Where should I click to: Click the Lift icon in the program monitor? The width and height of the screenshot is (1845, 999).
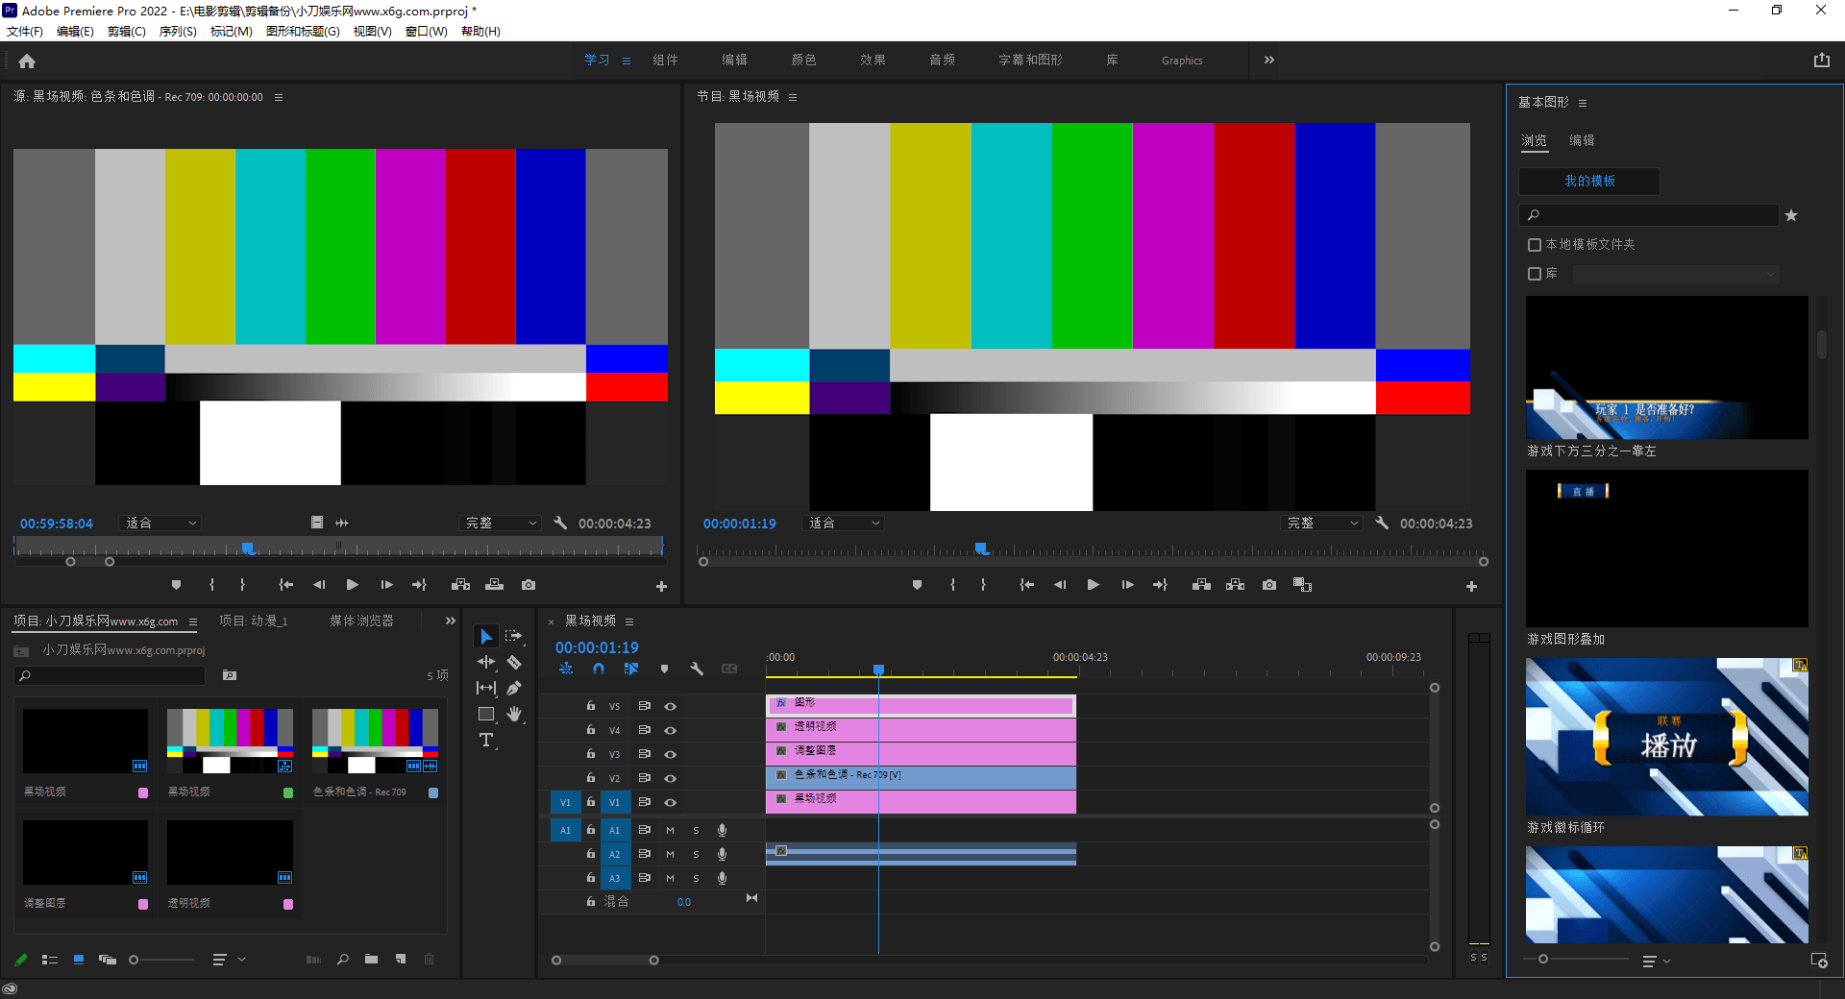pyautogui.click(x=1201, y=584)
